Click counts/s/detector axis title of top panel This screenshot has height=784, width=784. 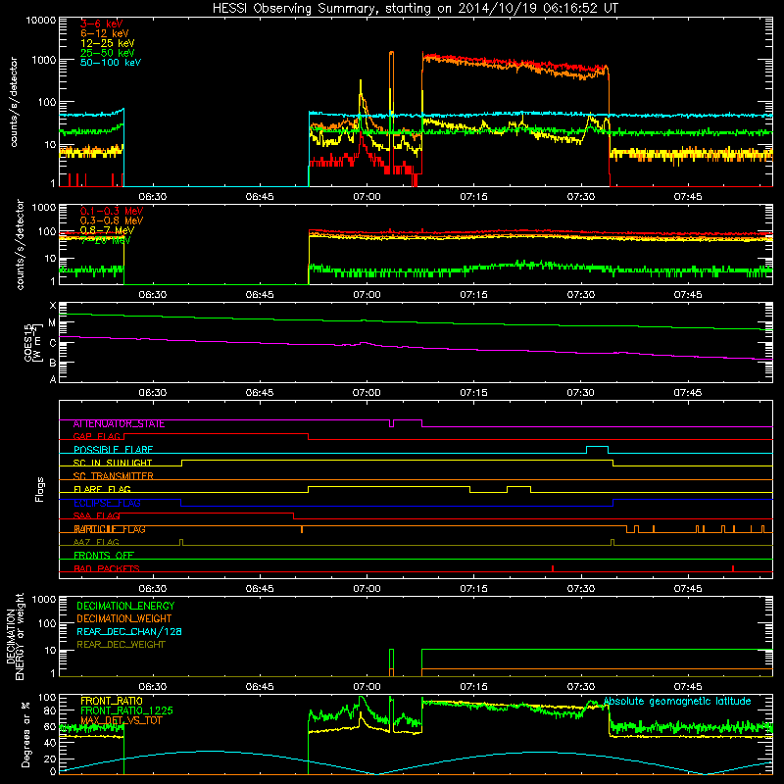pyautogui.click(x=14, y=102)
